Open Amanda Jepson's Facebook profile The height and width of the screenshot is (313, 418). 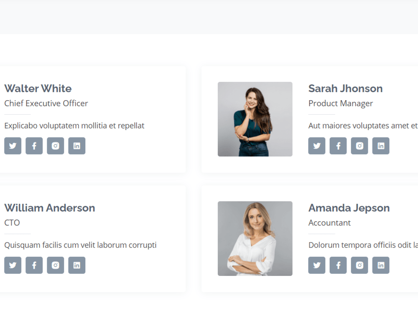[x=338, y=265]
